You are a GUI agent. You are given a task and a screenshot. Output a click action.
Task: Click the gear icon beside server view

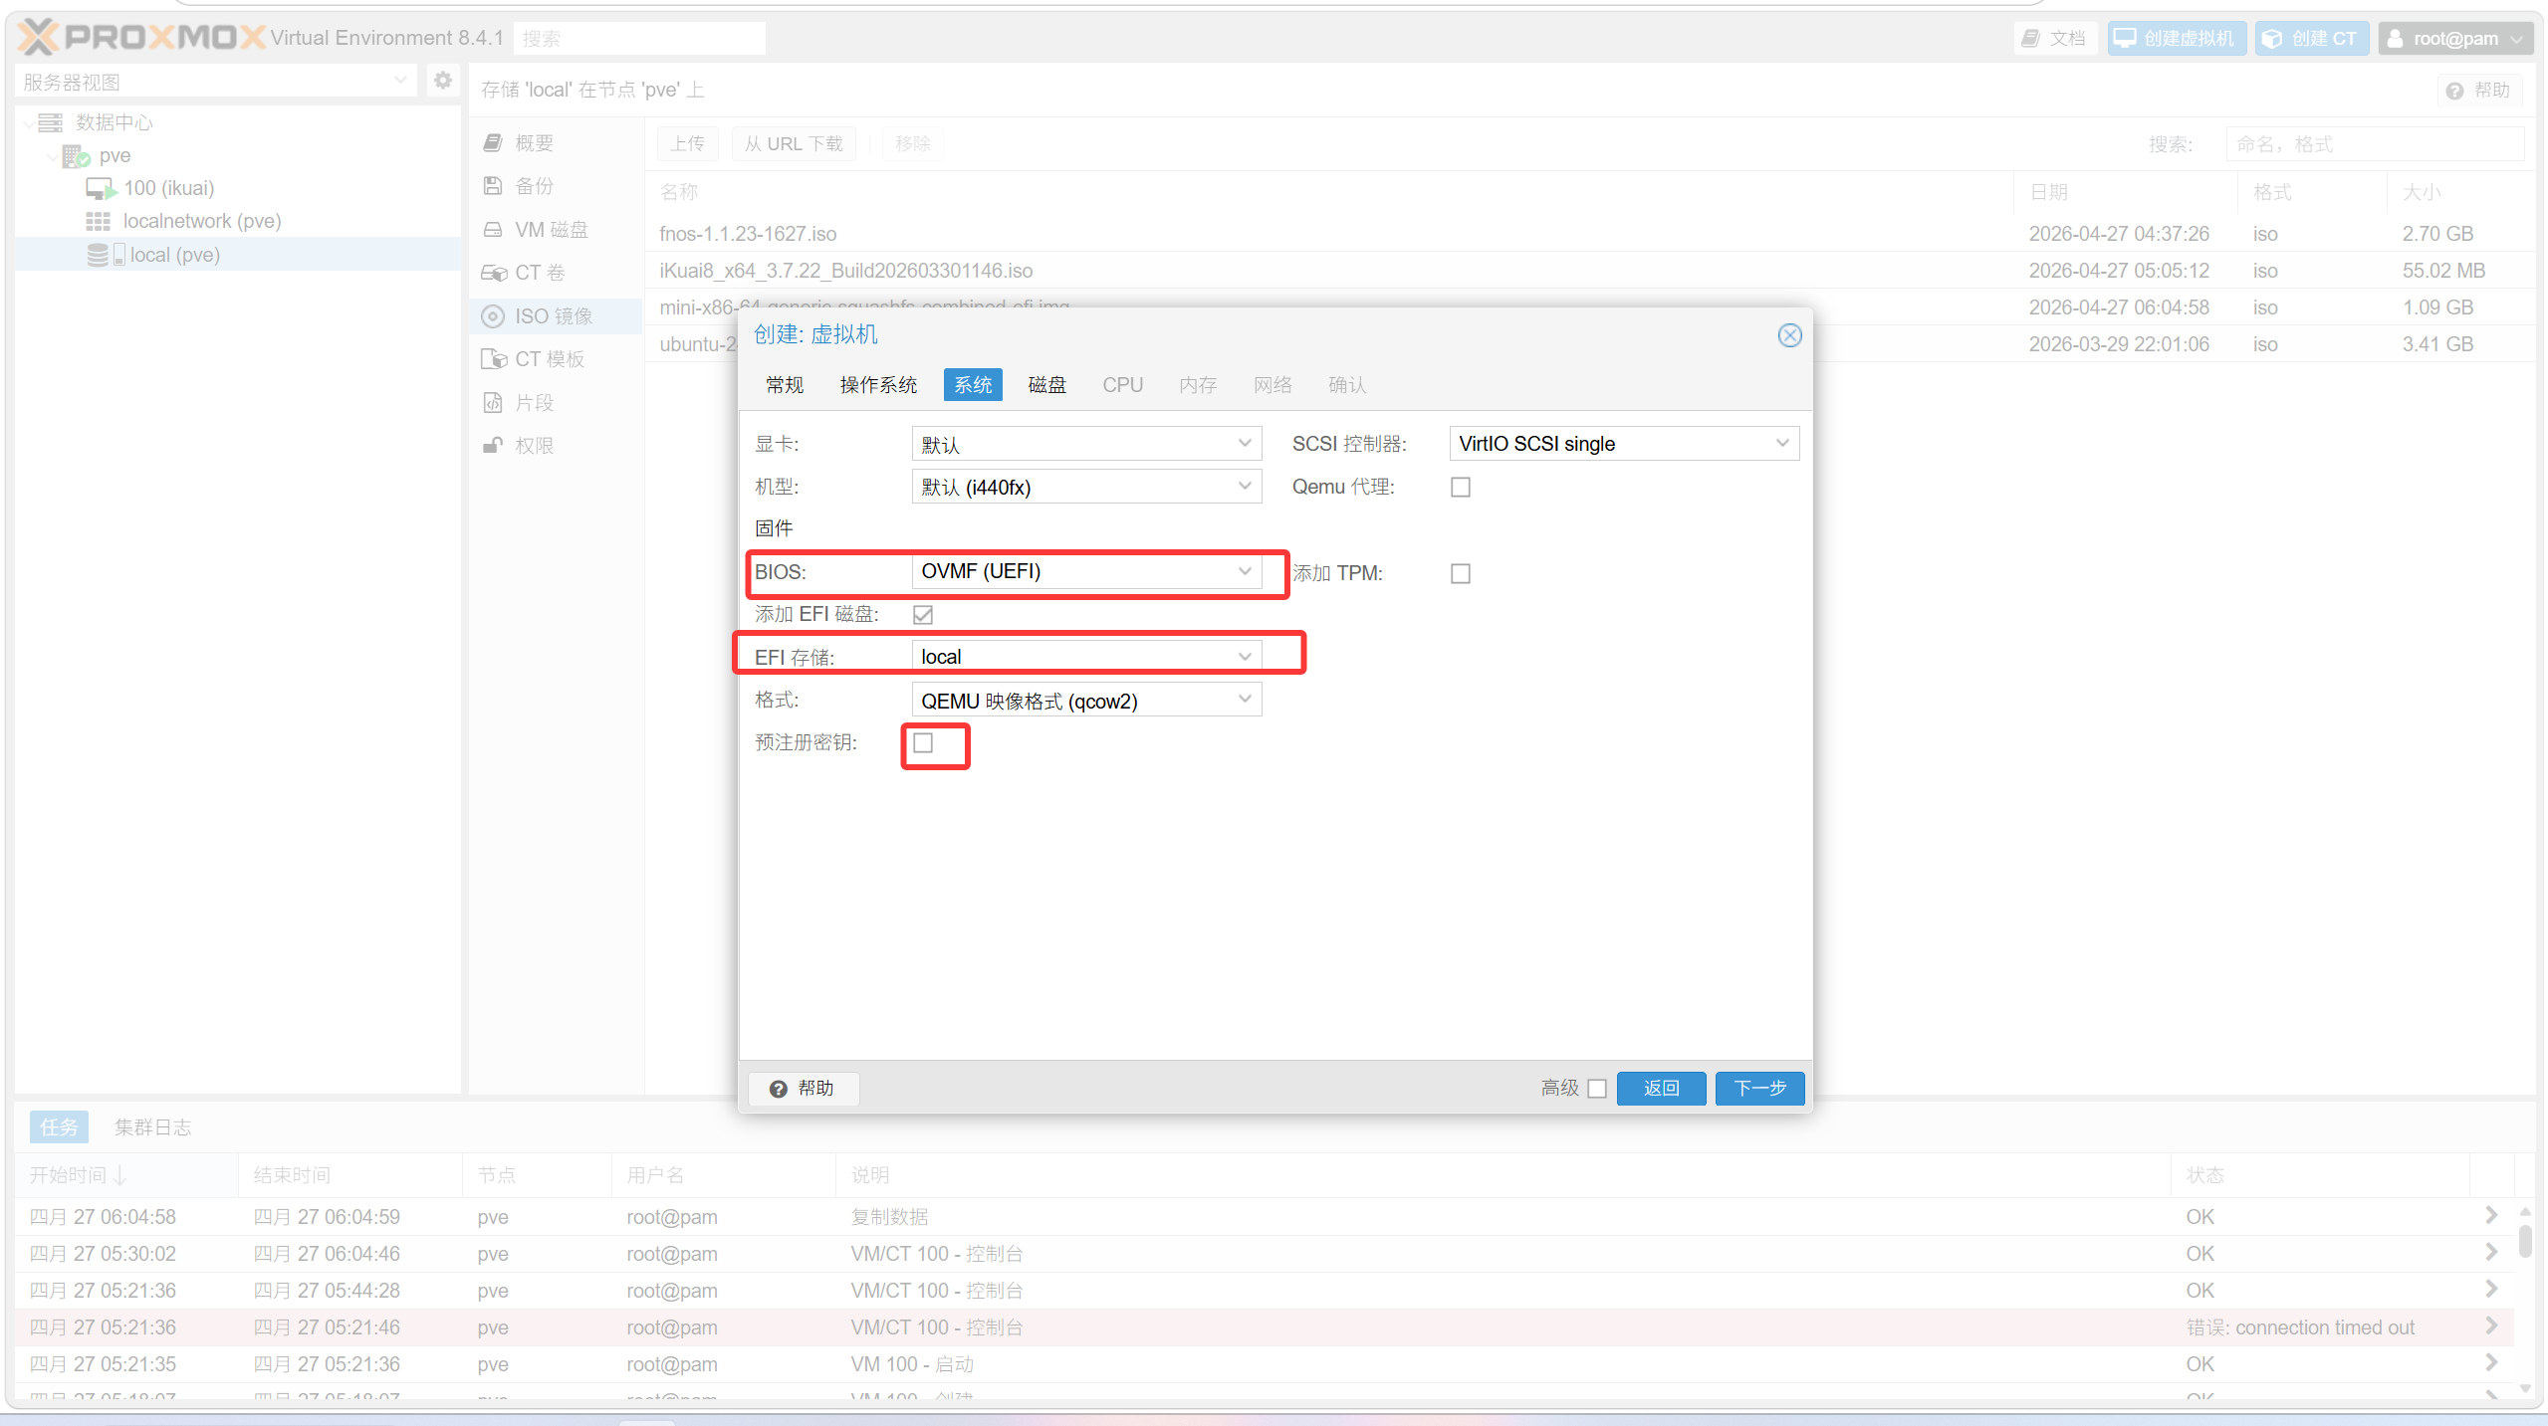(442, 81)
